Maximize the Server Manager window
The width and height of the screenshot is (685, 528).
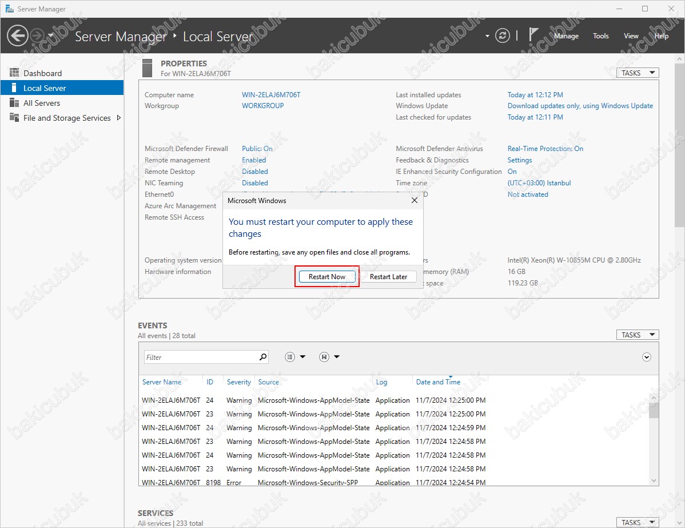[x=645, y=9]
